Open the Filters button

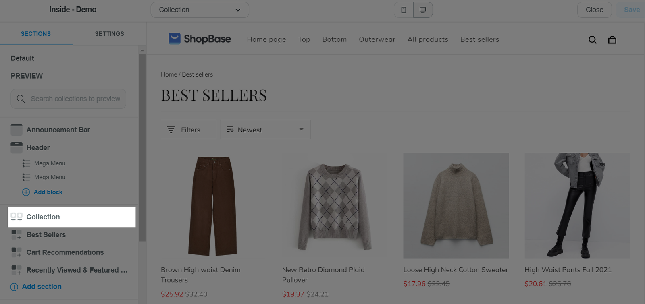pyautogui.click(x=189, y=130)
